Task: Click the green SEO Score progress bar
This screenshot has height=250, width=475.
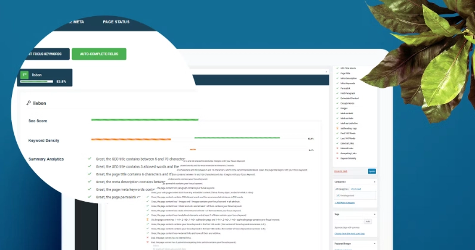Action: pos(143,120)
